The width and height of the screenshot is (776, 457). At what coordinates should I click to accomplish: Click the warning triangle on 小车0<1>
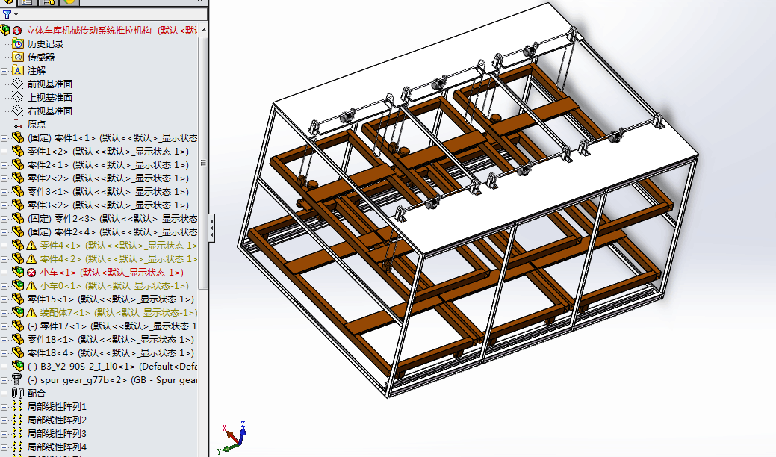[31, 285]
